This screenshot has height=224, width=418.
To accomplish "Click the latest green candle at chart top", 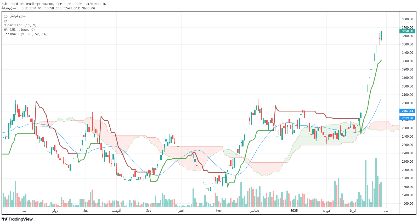I will pos(381,36).
